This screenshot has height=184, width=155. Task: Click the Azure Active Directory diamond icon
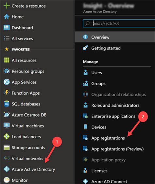[7, 169]
